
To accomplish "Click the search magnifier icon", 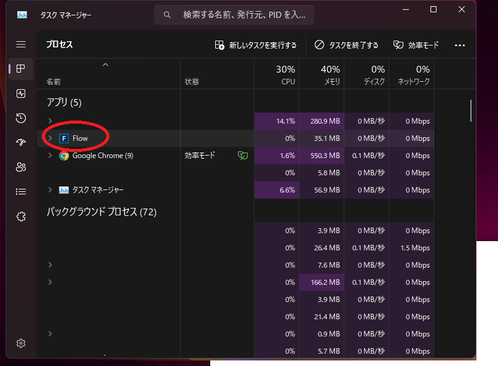I will pyautogui.click(x=167, y=15).
